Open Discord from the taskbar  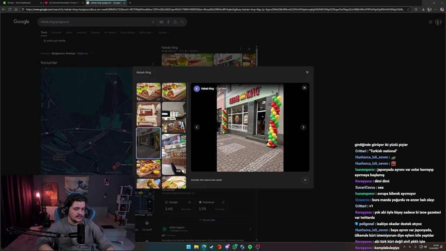227,247
